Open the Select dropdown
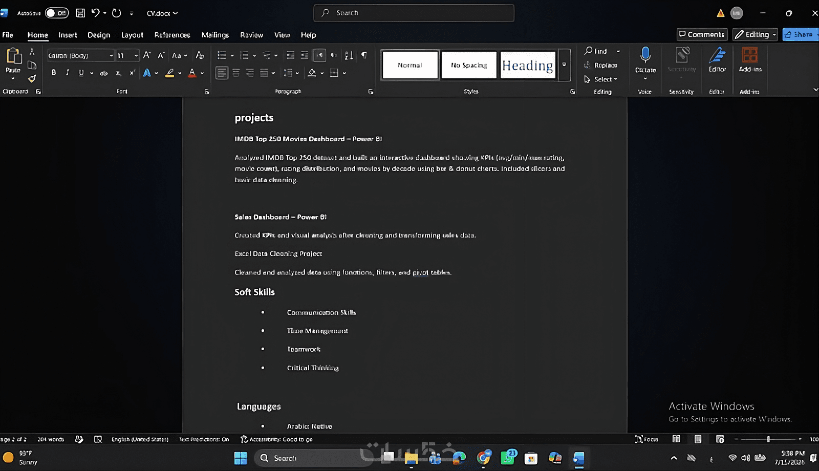 pyautogui.click(x=601, y=79)
